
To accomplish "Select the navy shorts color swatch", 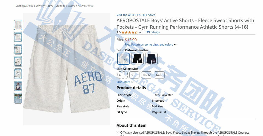I will coord(151,59).
